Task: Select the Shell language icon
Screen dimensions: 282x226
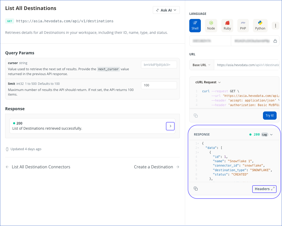Action: pos(195,25)
